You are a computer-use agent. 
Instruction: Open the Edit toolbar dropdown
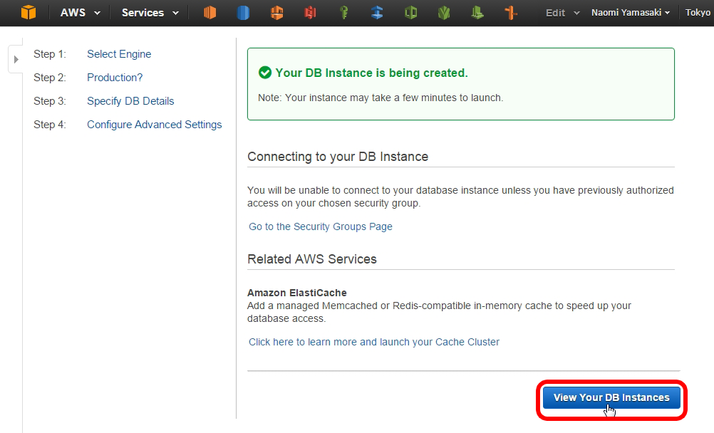562,13
